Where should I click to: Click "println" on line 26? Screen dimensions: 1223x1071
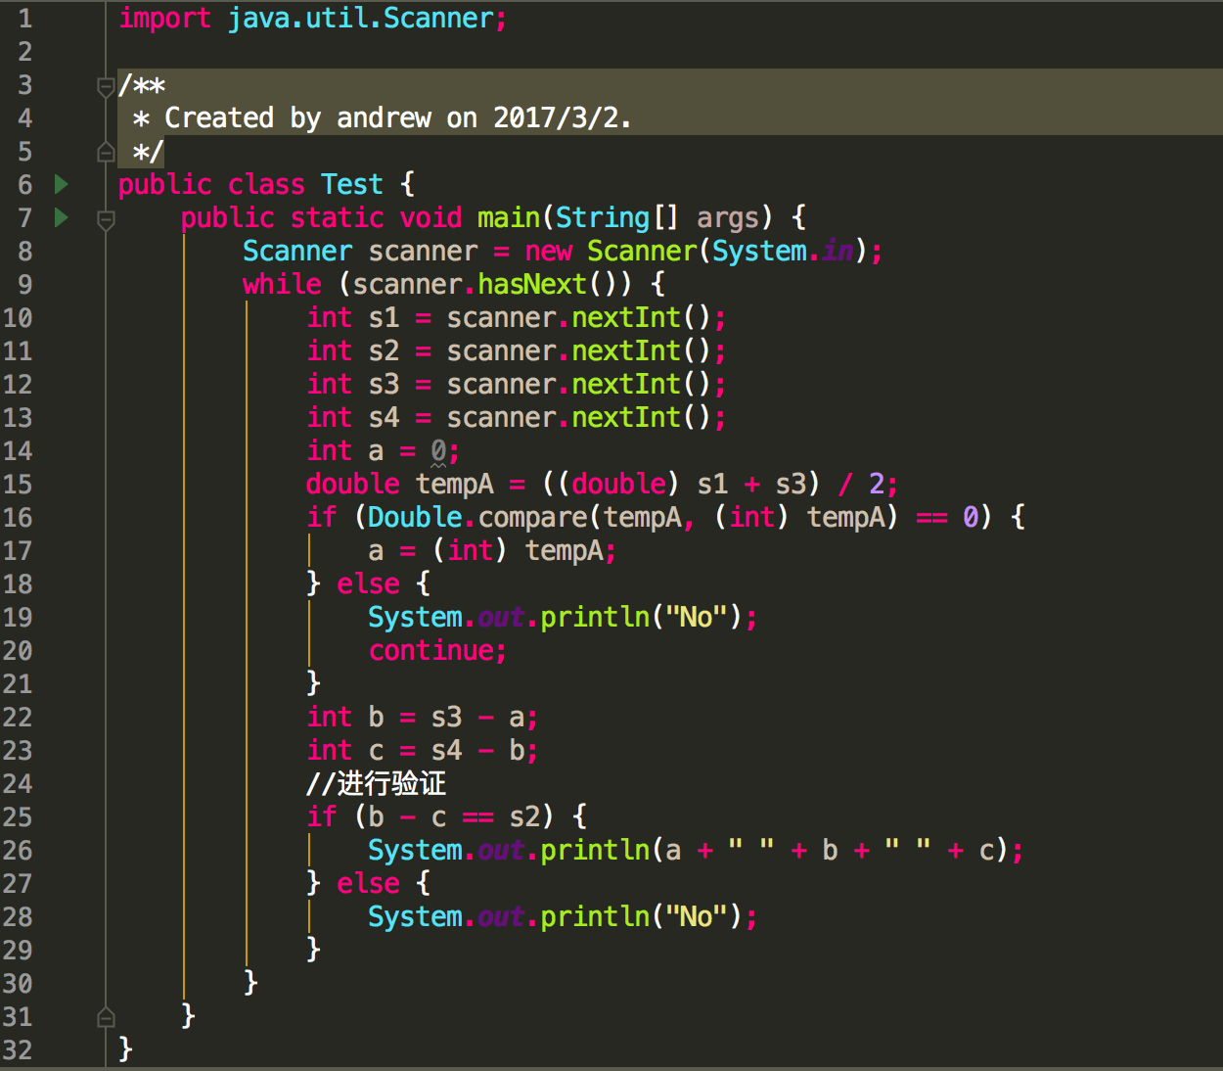(x=595, y=850)
